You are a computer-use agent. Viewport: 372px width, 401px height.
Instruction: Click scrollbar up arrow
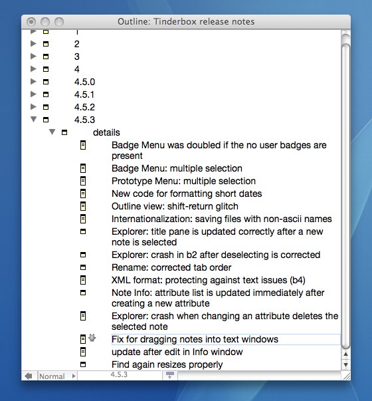[345, 354]
